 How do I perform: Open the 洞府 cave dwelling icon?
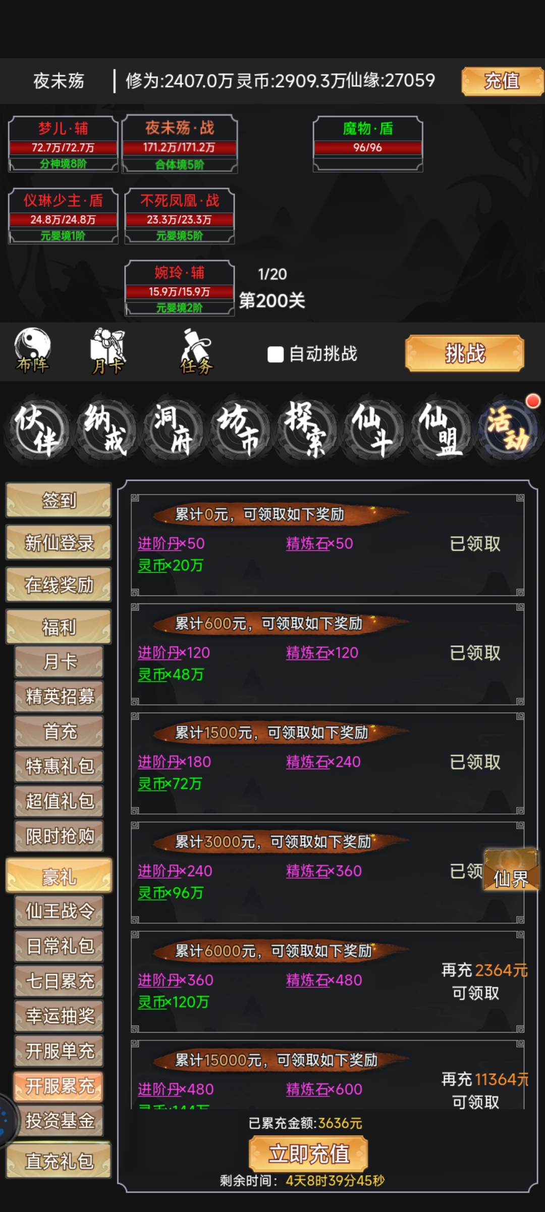pos(173,430)
